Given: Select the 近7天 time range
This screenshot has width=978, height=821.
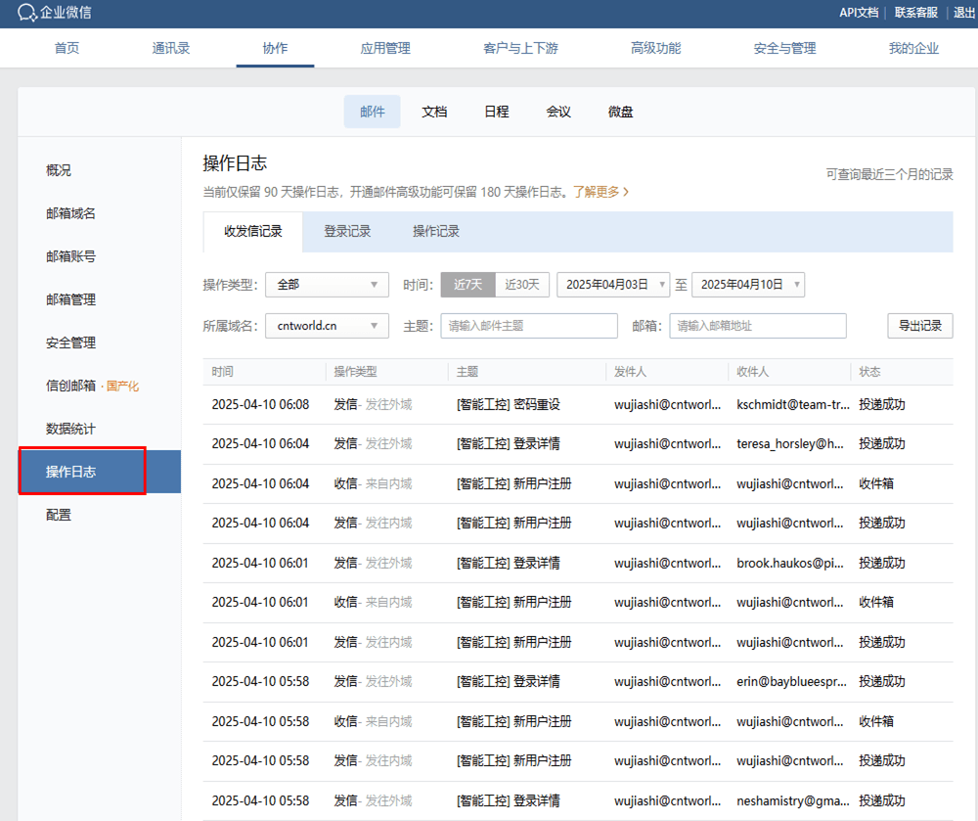Looking at the screenshot, I should coord(468,285).
